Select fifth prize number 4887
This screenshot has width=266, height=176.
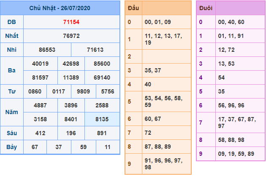click(x=41, y=105)
